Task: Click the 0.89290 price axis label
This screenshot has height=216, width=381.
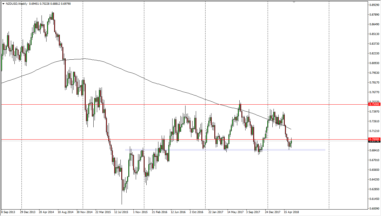Action: click(x=374, y=5)
